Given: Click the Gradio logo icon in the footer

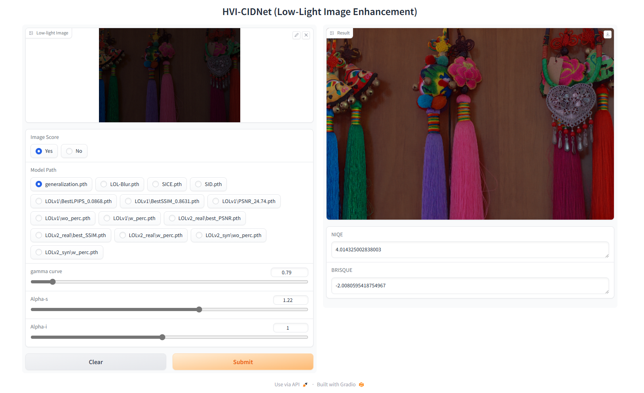Looking at the screenshot, I should pyautogui.click(x=361, y=384).
